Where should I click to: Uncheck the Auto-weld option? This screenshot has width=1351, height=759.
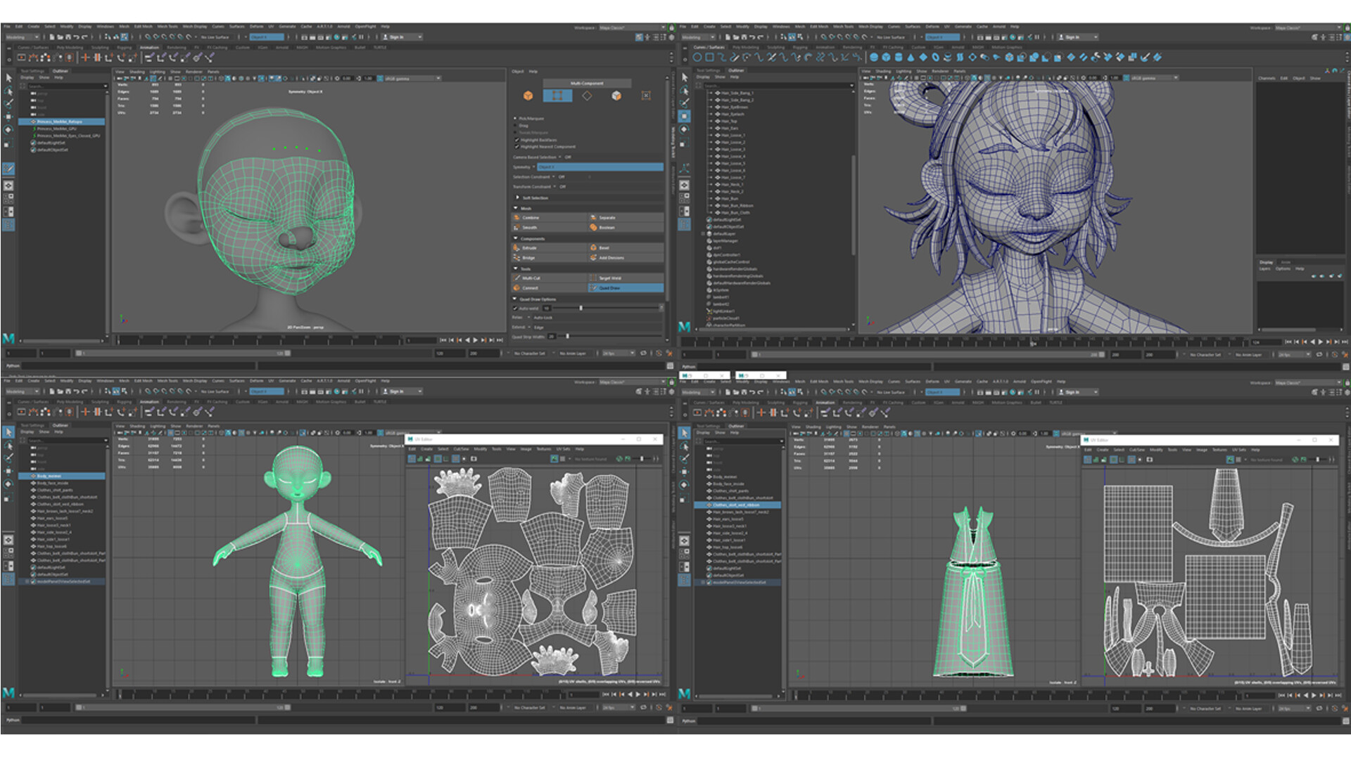pos(516,308)
